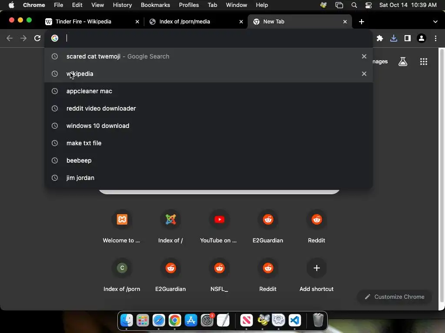The image size is (445, 333).
Task: Select the 'beebeep' suggestion
Action: [x=208, y=160]
